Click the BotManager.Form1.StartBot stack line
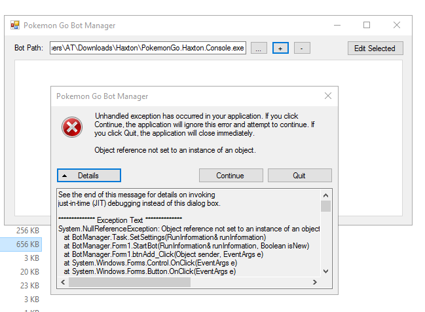The image size is (425, 312). pyautogui.click(x=187, y=246)
